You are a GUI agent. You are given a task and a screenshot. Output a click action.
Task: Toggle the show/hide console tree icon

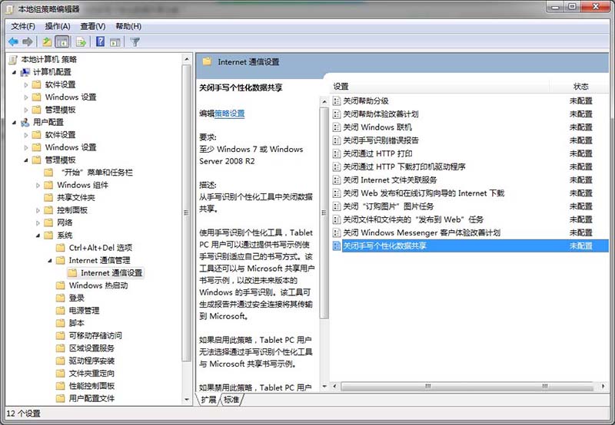62,41
